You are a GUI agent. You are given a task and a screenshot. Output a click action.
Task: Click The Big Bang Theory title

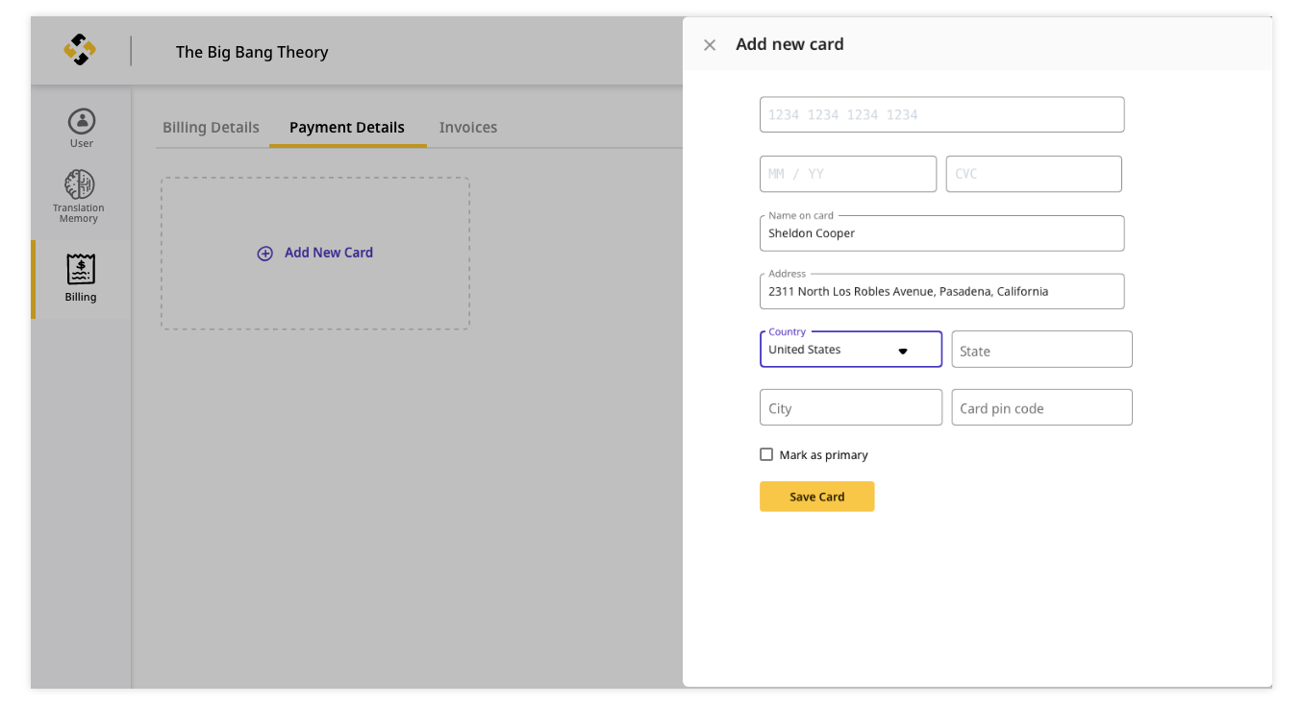[252, 52]
